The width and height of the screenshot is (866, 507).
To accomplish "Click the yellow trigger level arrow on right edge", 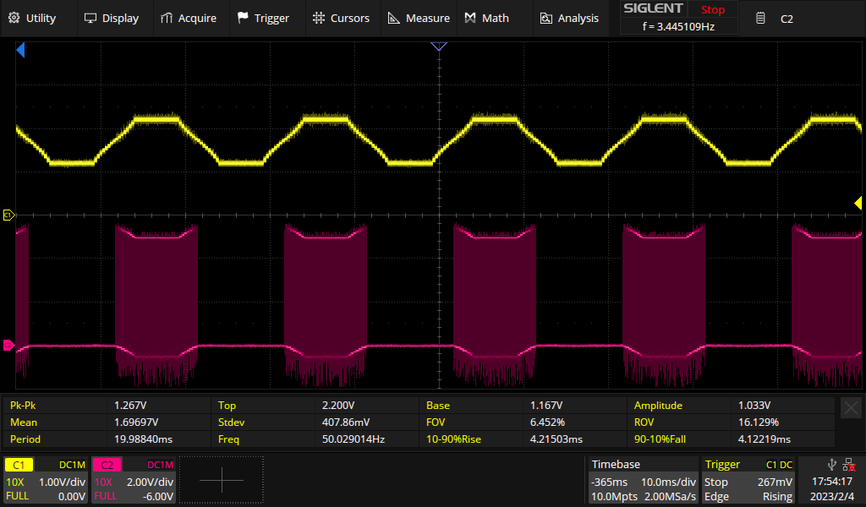I will tap(858, 204).
